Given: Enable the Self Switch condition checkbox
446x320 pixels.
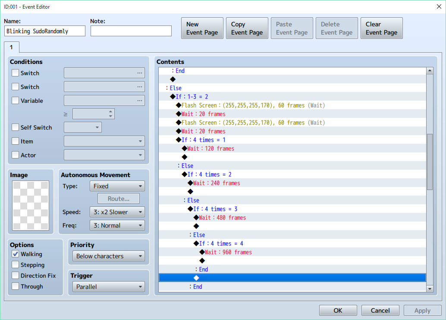Looking at the screenshot, I should (16, 127).
